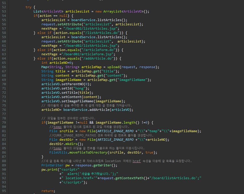The height and width of the screenshot is (194, 244).
Task: Click 'pw.print("<script>"' on line 90
Action: pos(60,170)
